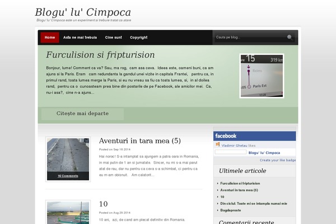Click the Posted on Aug 29 2014 date
Image resolution: width=336 pixels, height=224 pixels.
click(114, 213)
